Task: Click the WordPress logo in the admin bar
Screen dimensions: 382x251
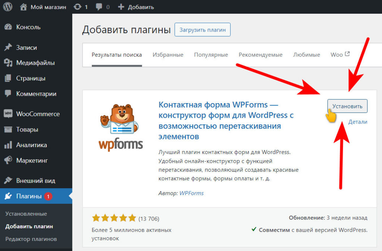Action: tap(7, 6)
